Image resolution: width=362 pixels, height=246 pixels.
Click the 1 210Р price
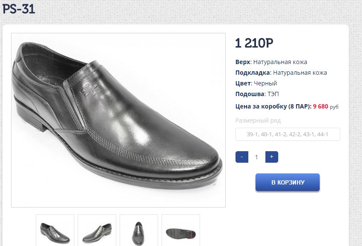(x=254, y=43)
